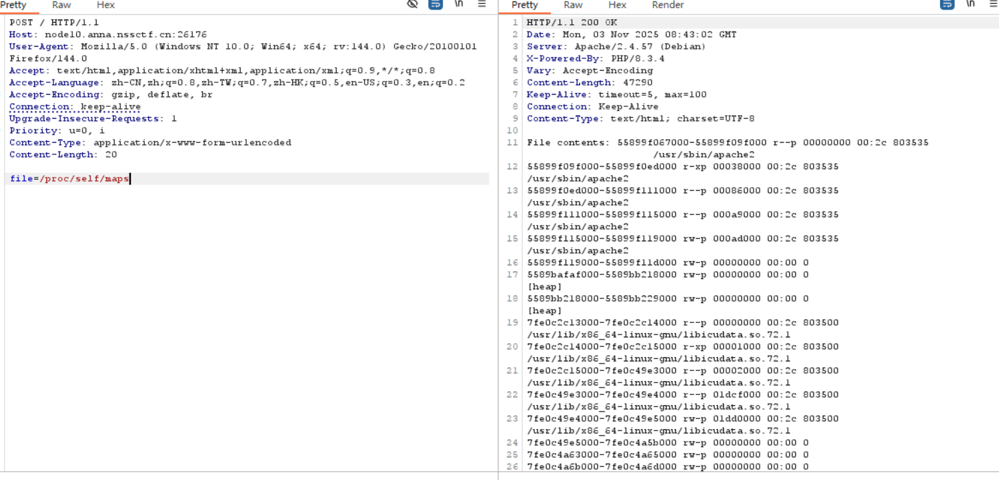Click the Accept-Language header line
The image size is (999, 480).
(x=237, y=83)
